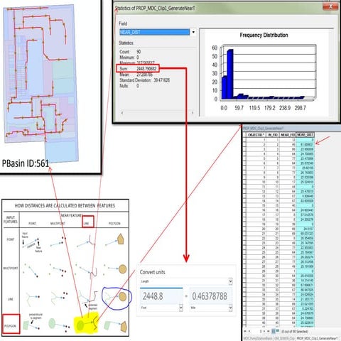
Task: Go to last record in attribute table
Action: [268, 331]
